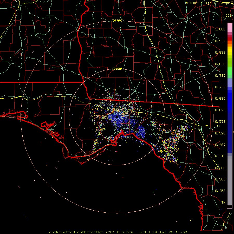
Task: Select the 0.520 value on the color scale
Action: [x=220, y=133]
